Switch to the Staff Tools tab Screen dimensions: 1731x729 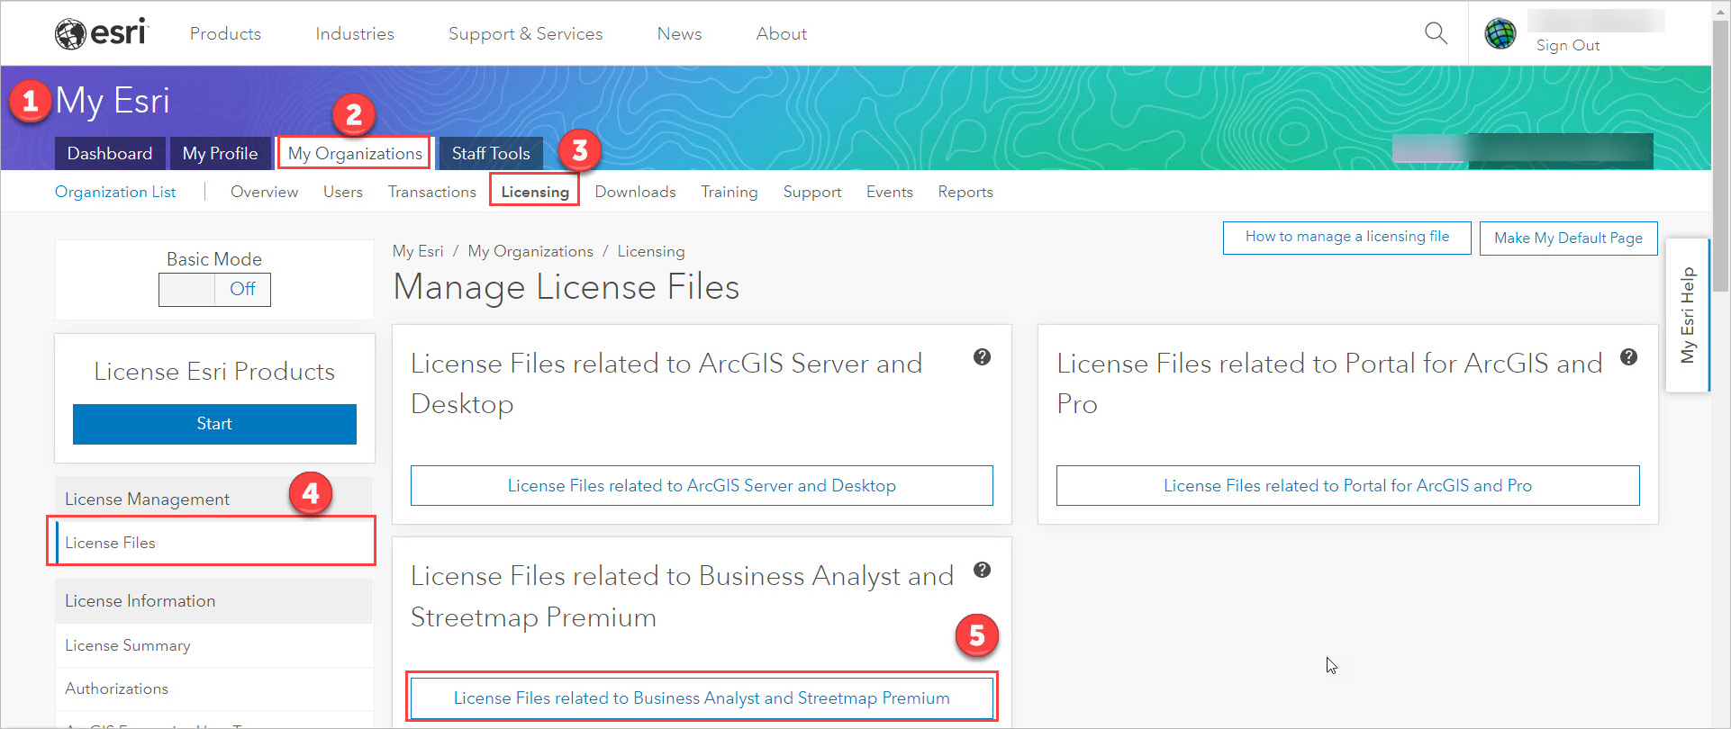pos(491,153)
